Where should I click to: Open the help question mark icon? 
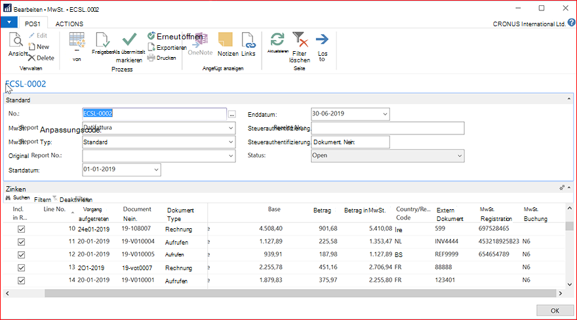(x=572, y=22)
